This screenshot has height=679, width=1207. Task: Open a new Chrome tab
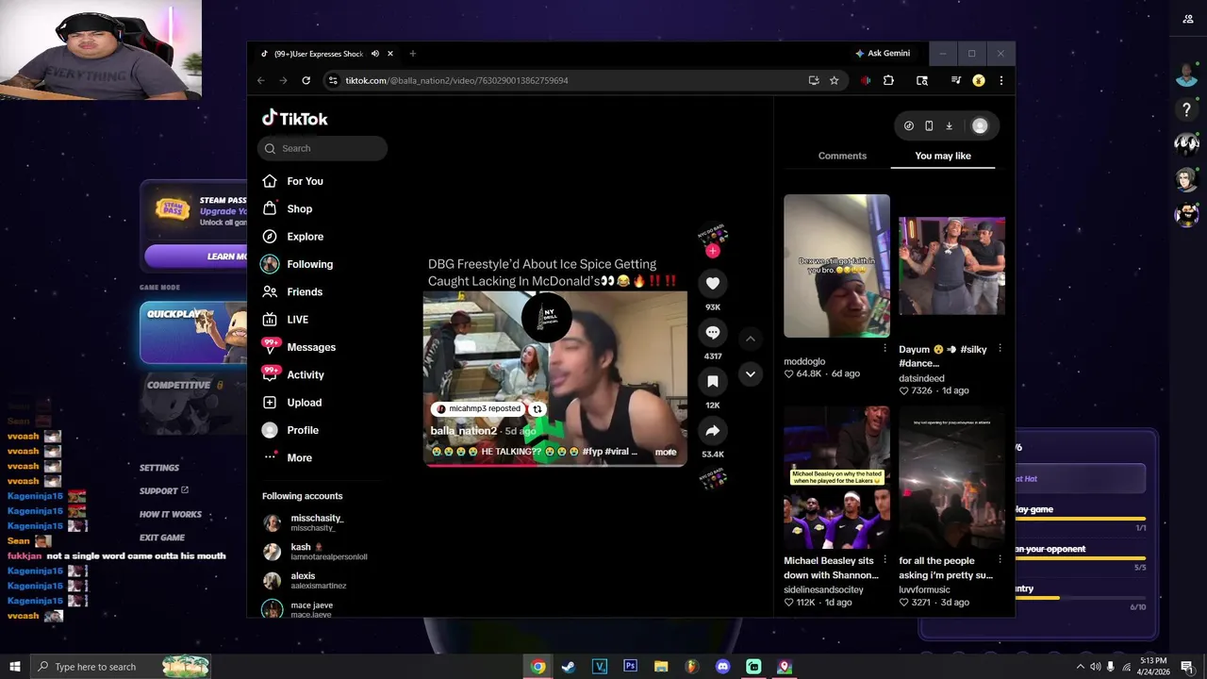412,54
